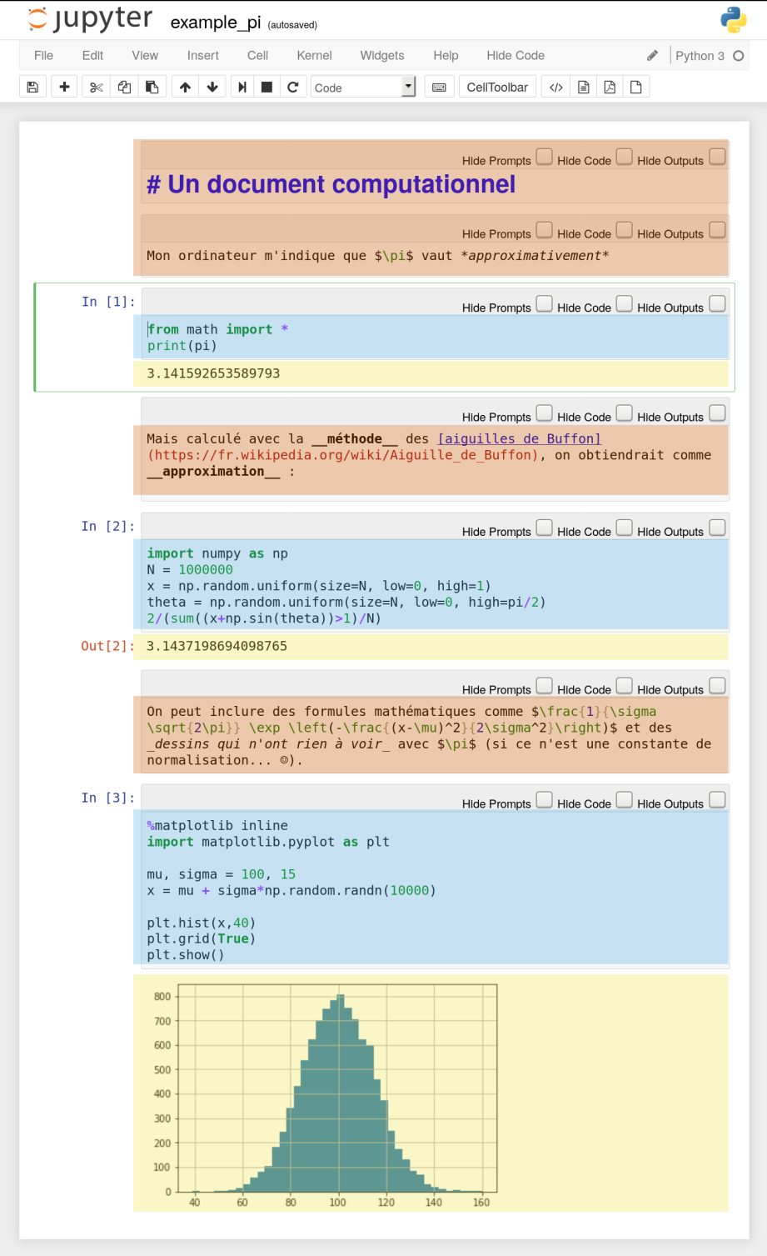
Task: Open the Widgets menu
Action: (382, 56)
